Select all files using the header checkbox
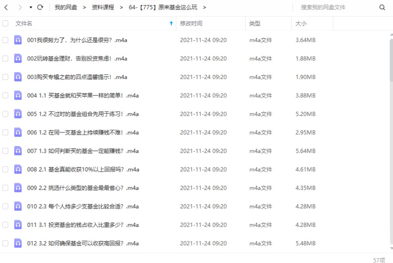This screenshot has width=393, height=263. pos(5,23)
